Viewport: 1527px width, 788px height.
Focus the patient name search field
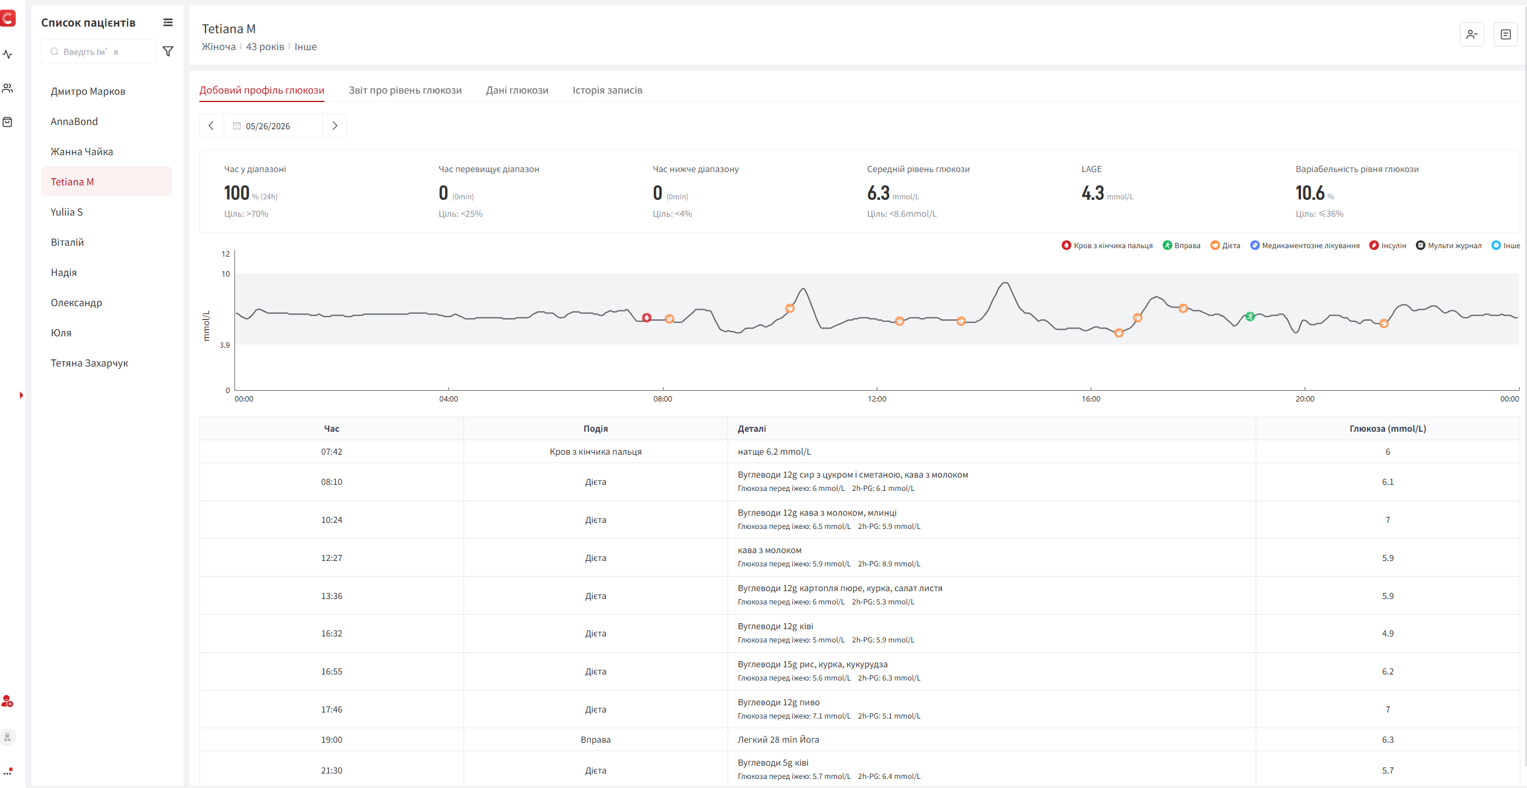click(x=98, y=51)
